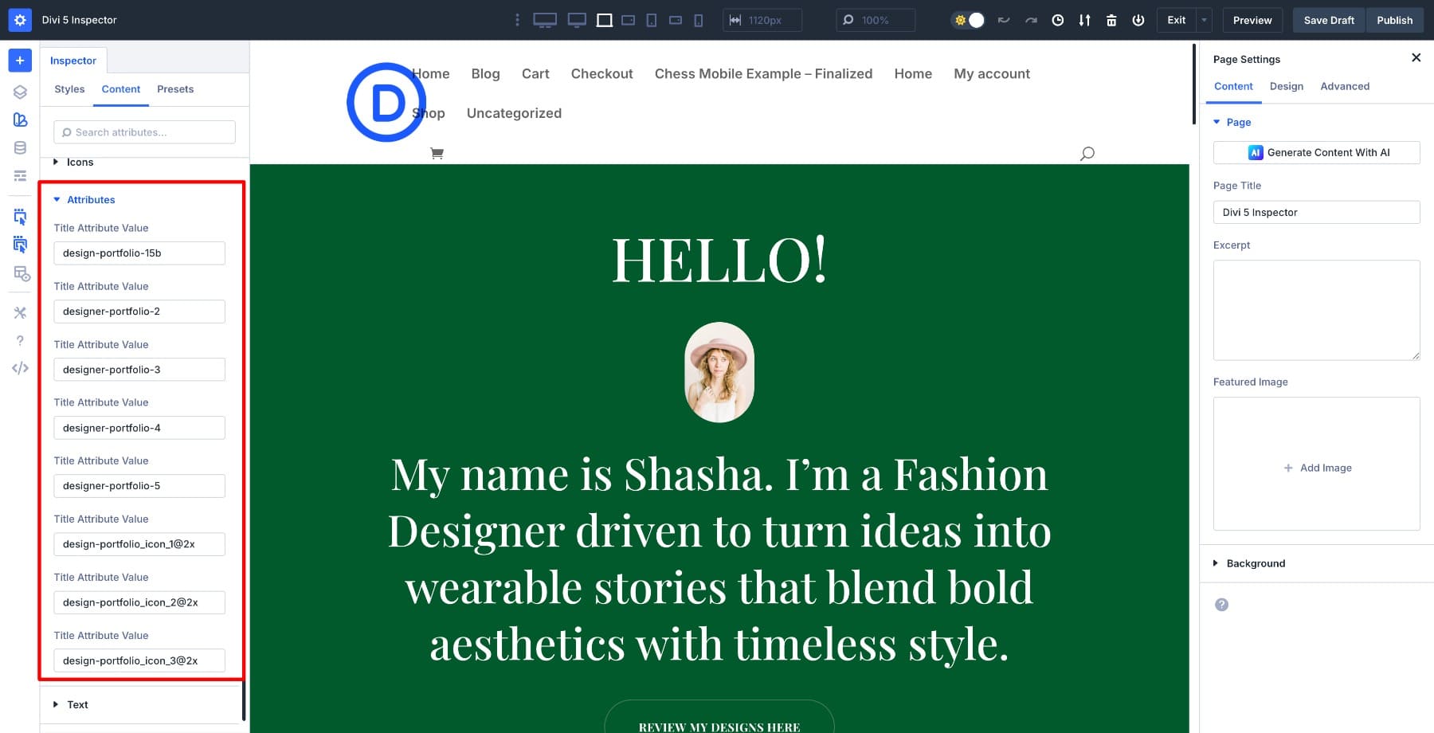
Task: Click the trash icon in top bar
Action: click(x=1111, y=20)
